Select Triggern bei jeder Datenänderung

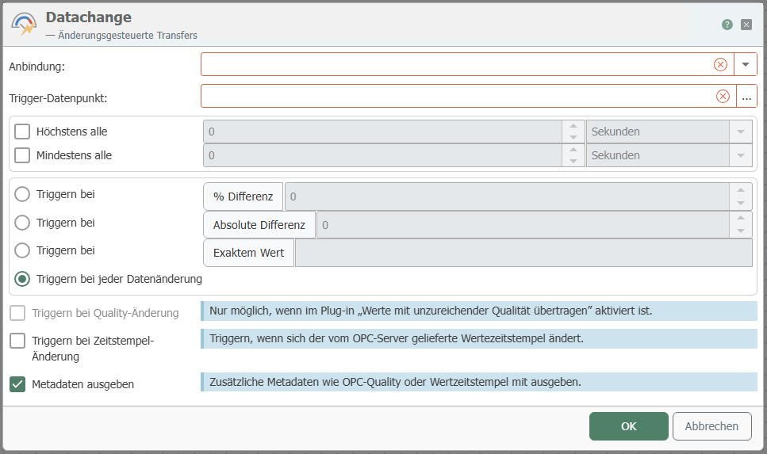click(22, 279)
